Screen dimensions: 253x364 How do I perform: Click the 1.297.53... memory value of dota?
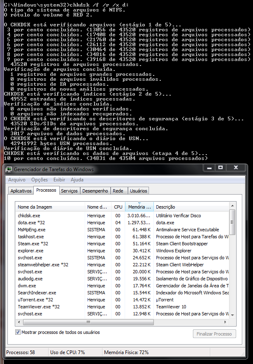(139, 223)
